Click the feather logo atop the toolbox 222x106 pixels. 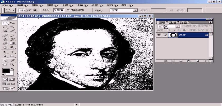click(x=9, y=18)
